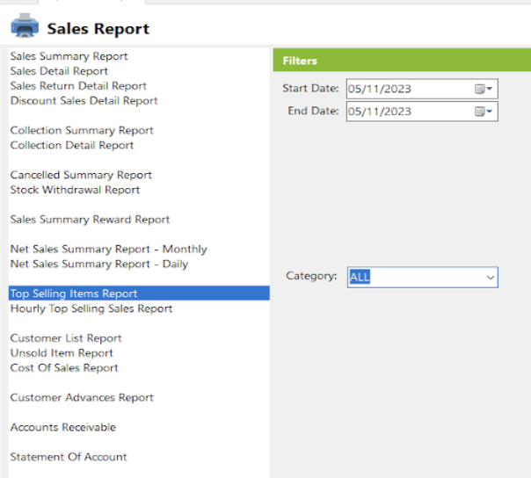Open the Start Date calendar picker

[484, 89]
